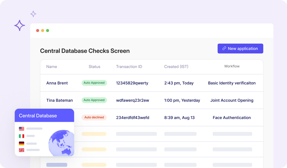The image size is (287, 168).
Task: Click the large sparkle decoration on the left
Action: click(x=19, y=25)
